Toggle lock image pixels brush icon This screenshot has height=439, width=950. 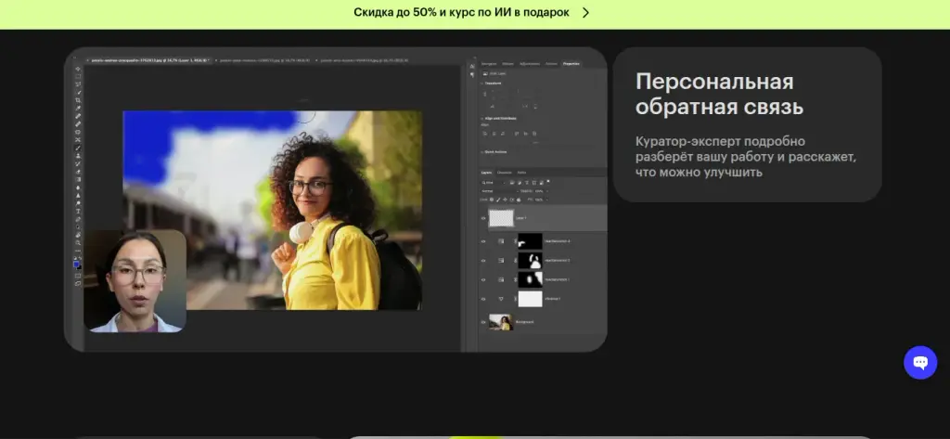click(x=498, y=200)
